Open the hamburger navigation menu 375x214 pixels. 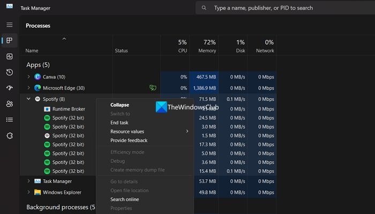[10, 25]
